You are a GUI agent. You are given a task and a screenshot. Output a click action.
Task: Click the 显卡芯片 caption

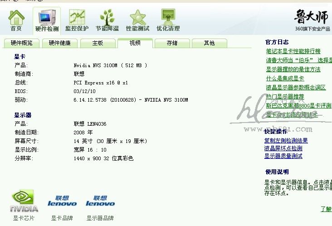[x=24, y=218]
